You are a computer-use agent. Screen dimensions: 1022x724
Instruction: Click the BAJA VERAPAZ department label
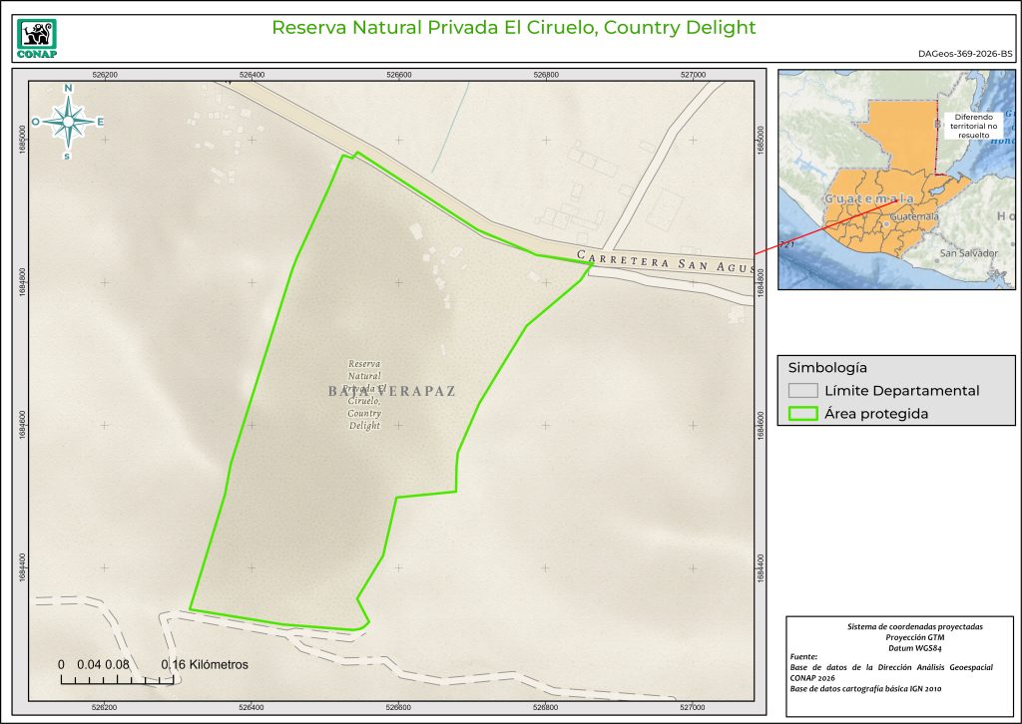coord(391,391)
